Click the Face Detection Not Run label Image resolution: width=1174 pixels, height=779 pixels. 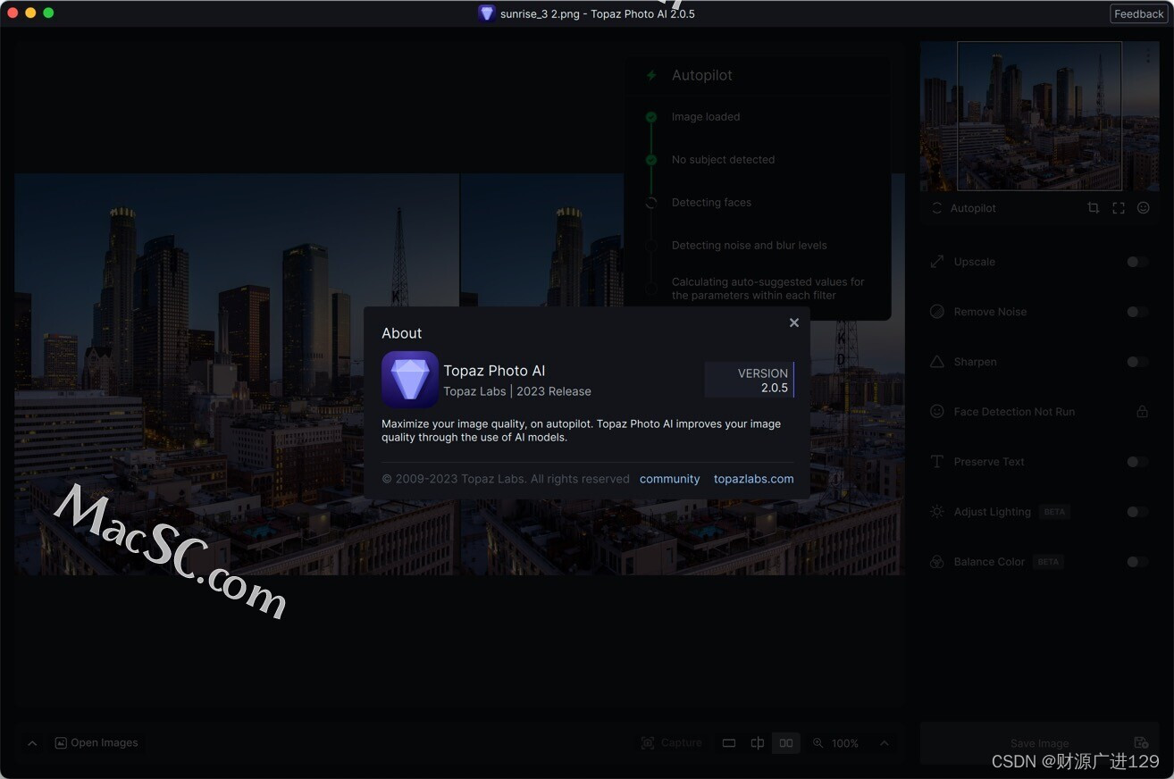tap(1014, 412)
